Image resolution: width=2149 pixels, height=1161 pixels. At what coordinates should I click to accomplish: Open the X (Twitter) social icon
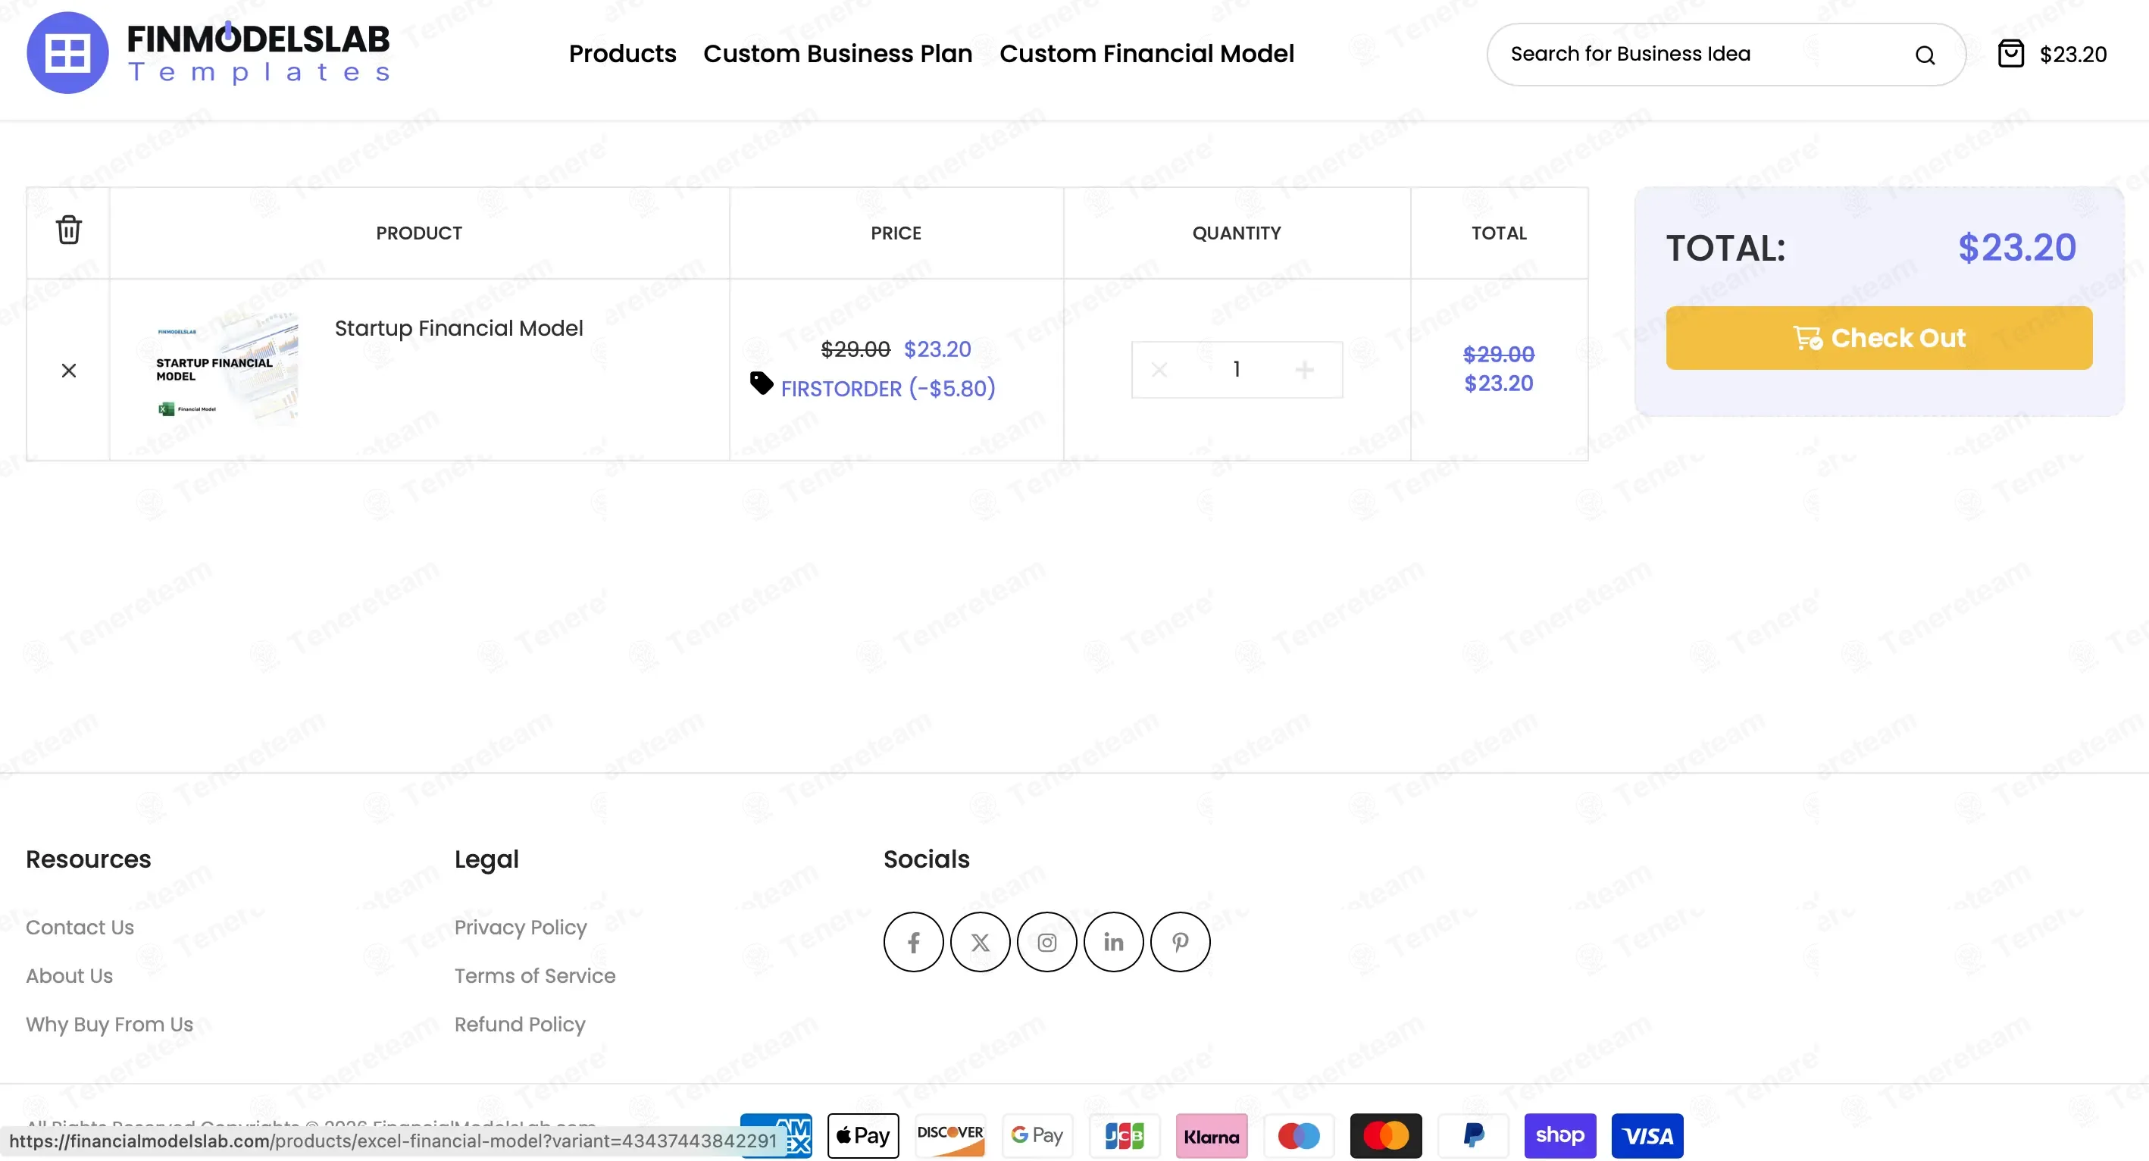click(x=981, y=942)
